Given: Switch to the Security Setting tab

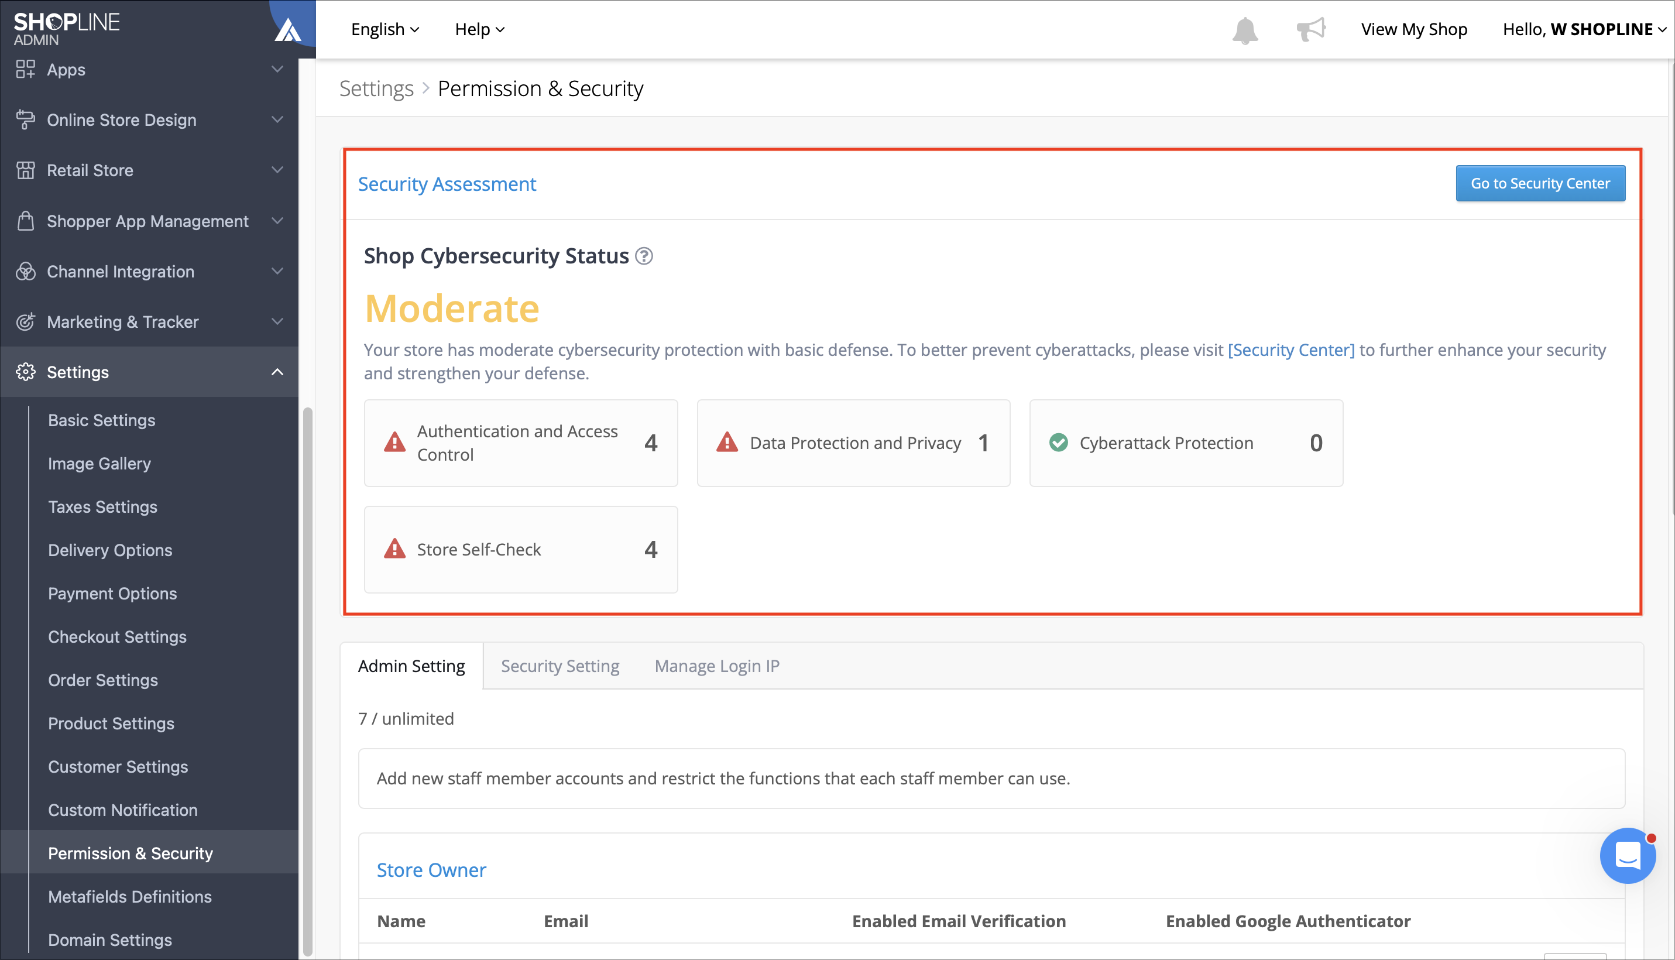Looking at the screenshot, I should pyautogui.click(x=560, y=666).
